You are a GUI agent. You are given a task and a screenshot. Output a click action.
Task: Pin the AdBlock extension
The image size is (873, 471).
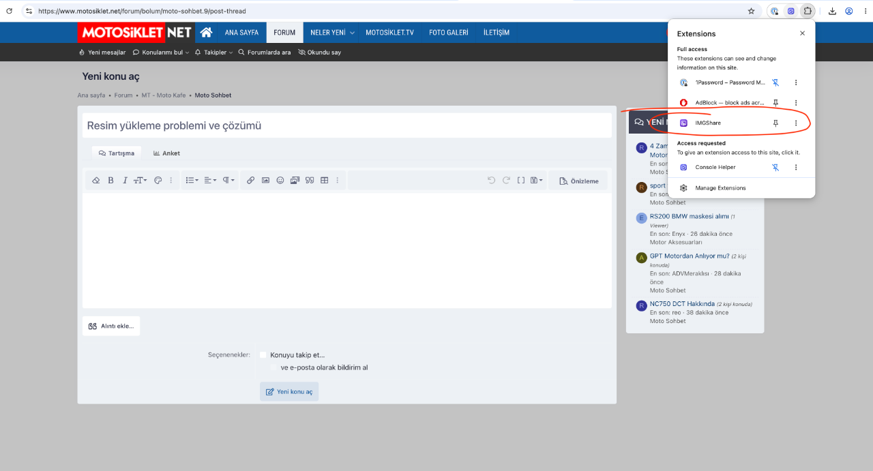775,103
